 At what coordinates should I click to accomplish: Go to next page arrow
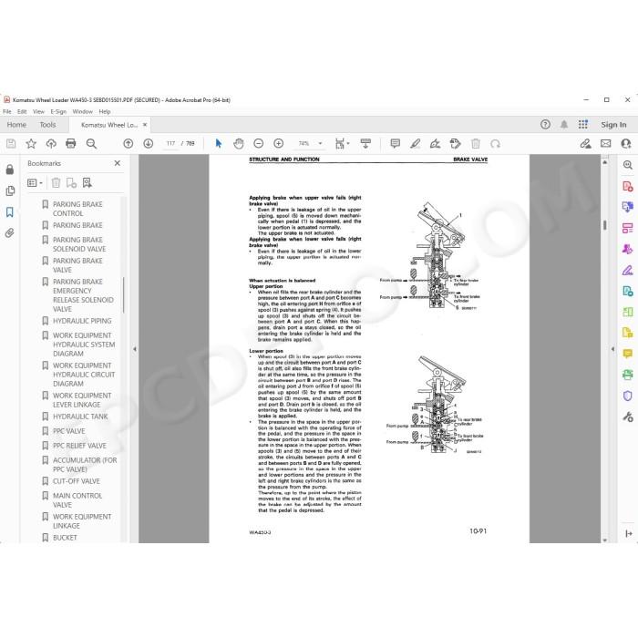coord(148,144)
